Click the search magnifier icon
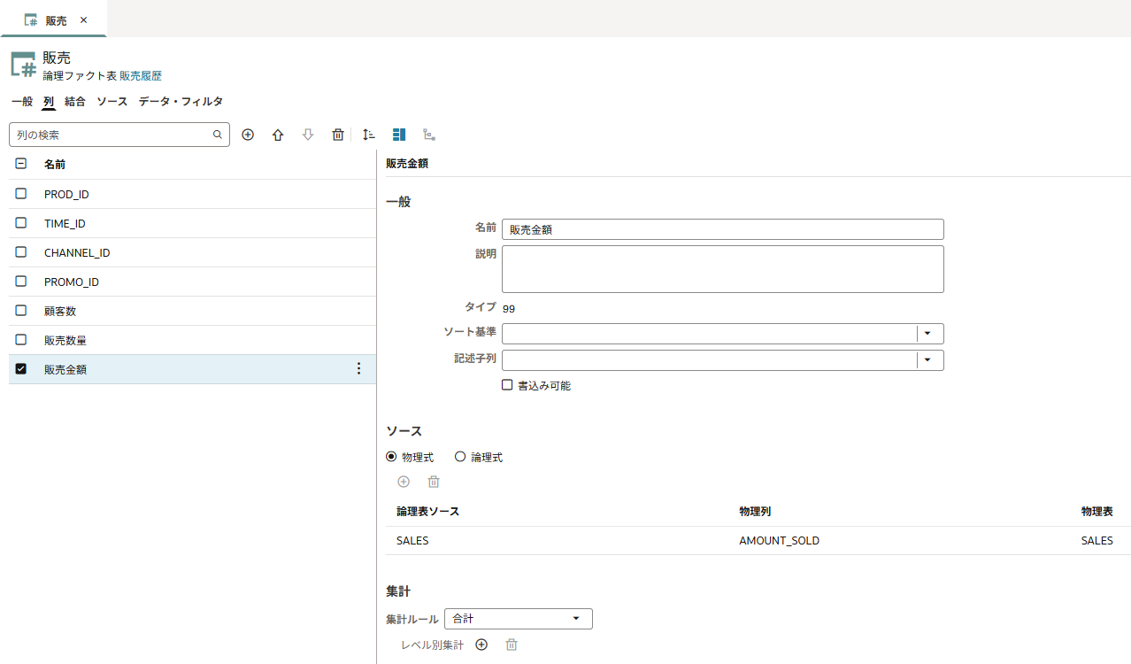The image size is (1131, 664). tap(218, 135)
